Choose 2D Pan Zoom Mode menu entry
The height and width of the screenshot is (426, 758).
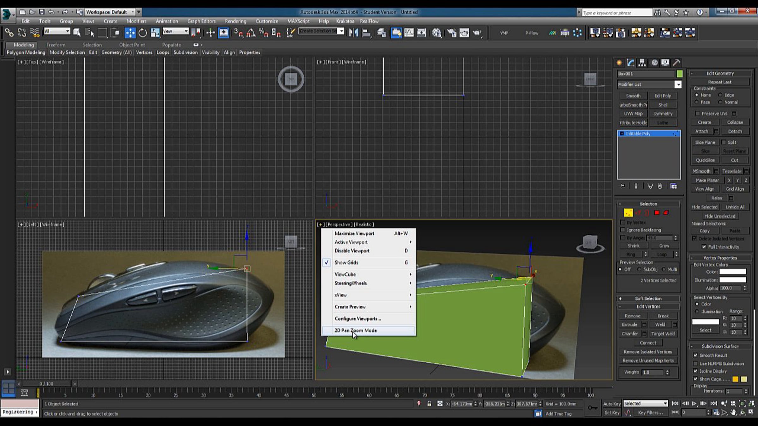(x=356, y=330)
